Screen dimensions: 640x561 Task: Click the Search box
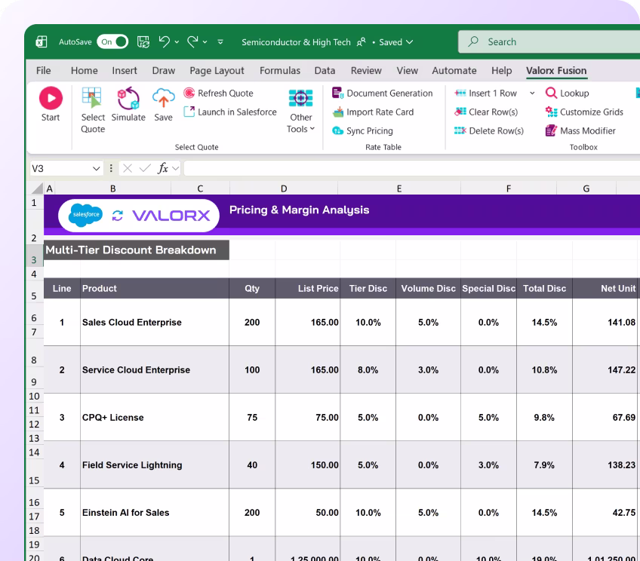click(x=549, y=41)
